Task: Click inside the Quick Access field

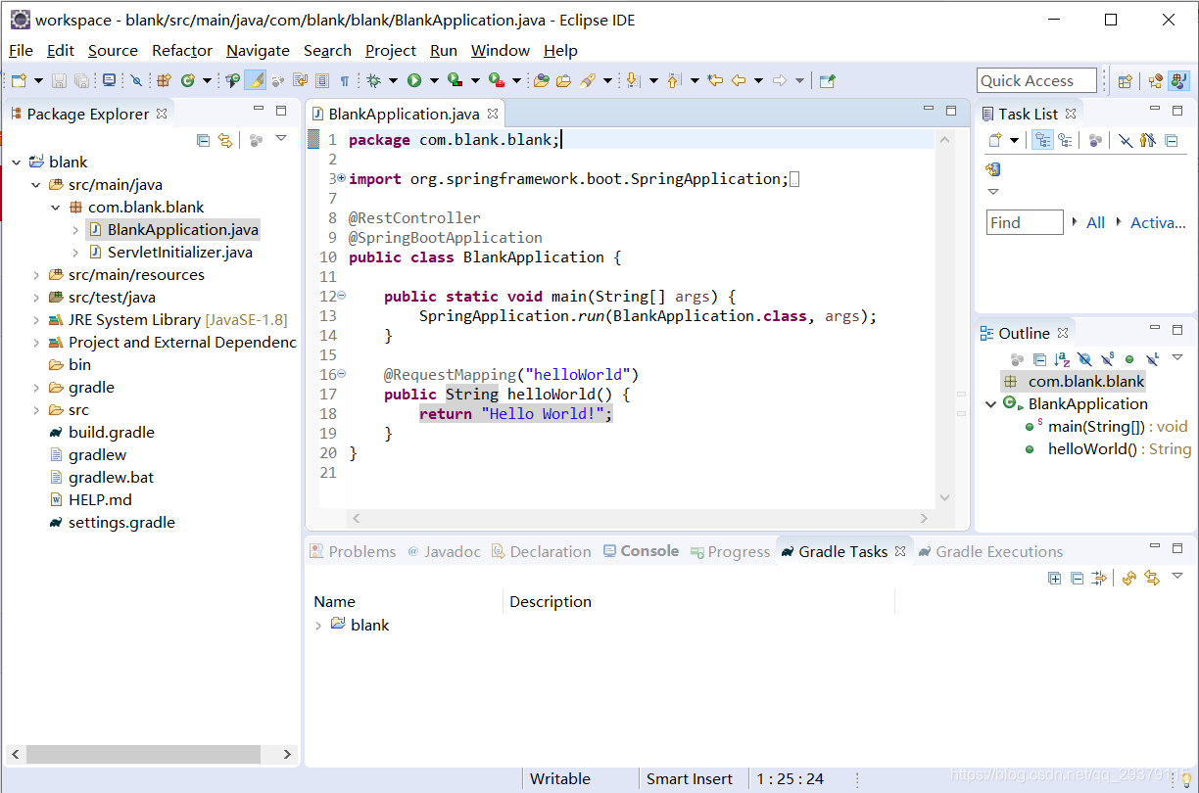Action: coord(1035,79)
